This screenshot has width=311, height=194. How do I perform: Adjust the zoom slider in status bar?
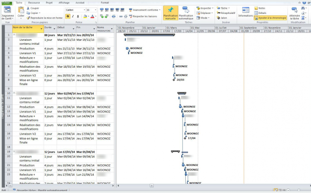299,190
